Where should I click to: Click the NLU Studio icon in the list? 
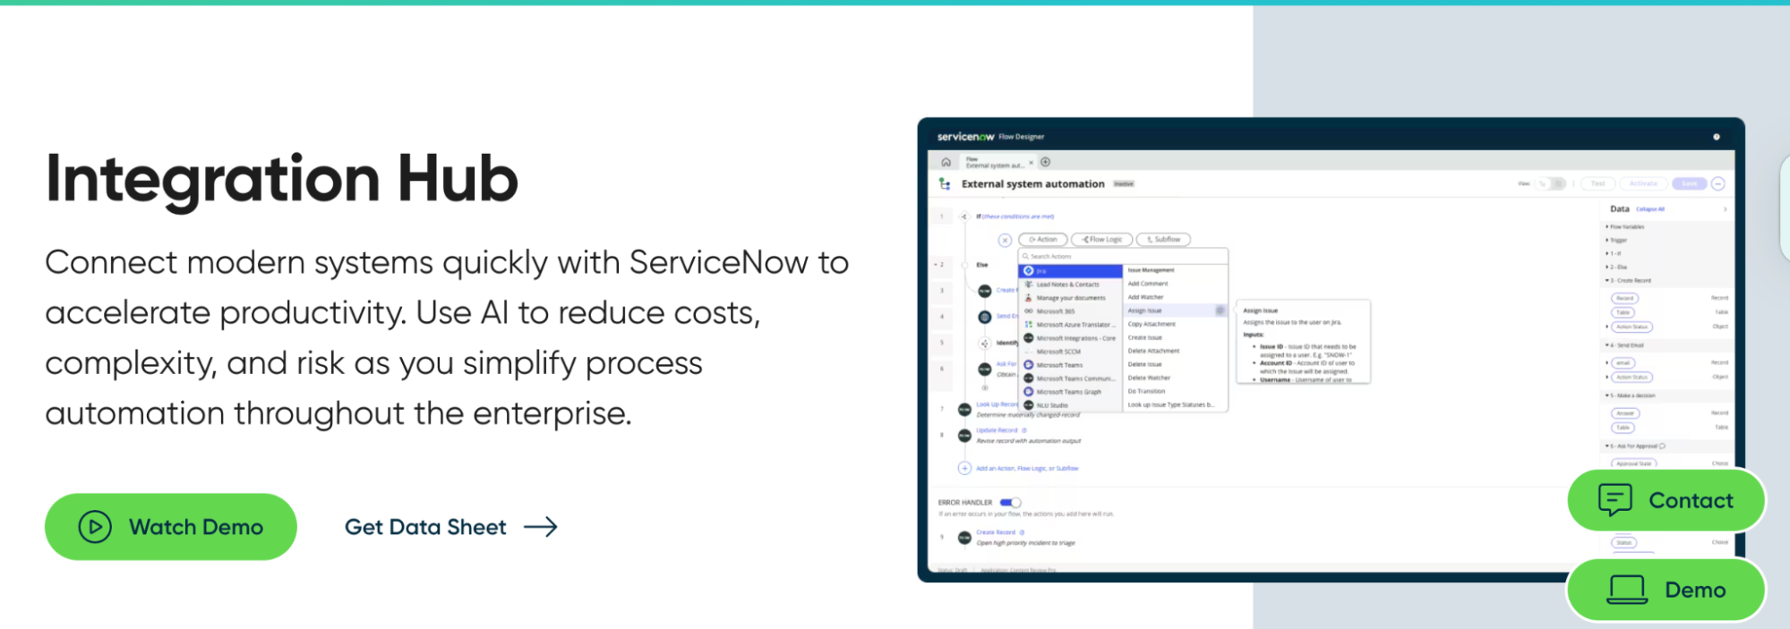tap(1029, 405)
